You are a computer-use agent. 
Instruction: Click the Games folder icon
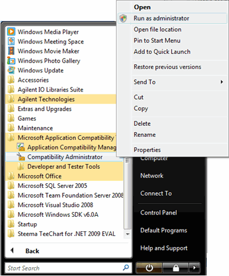point(11,118)
